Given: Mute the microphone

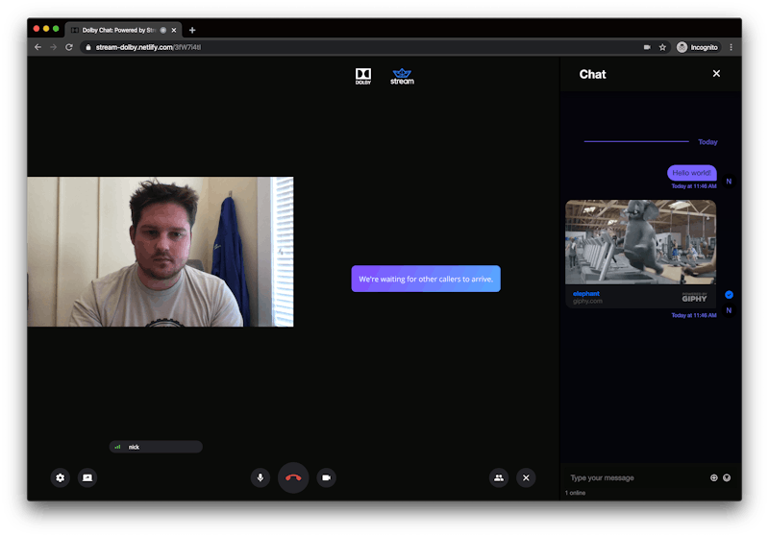Looking at the screenshot, I should click(x=260, y=477).
